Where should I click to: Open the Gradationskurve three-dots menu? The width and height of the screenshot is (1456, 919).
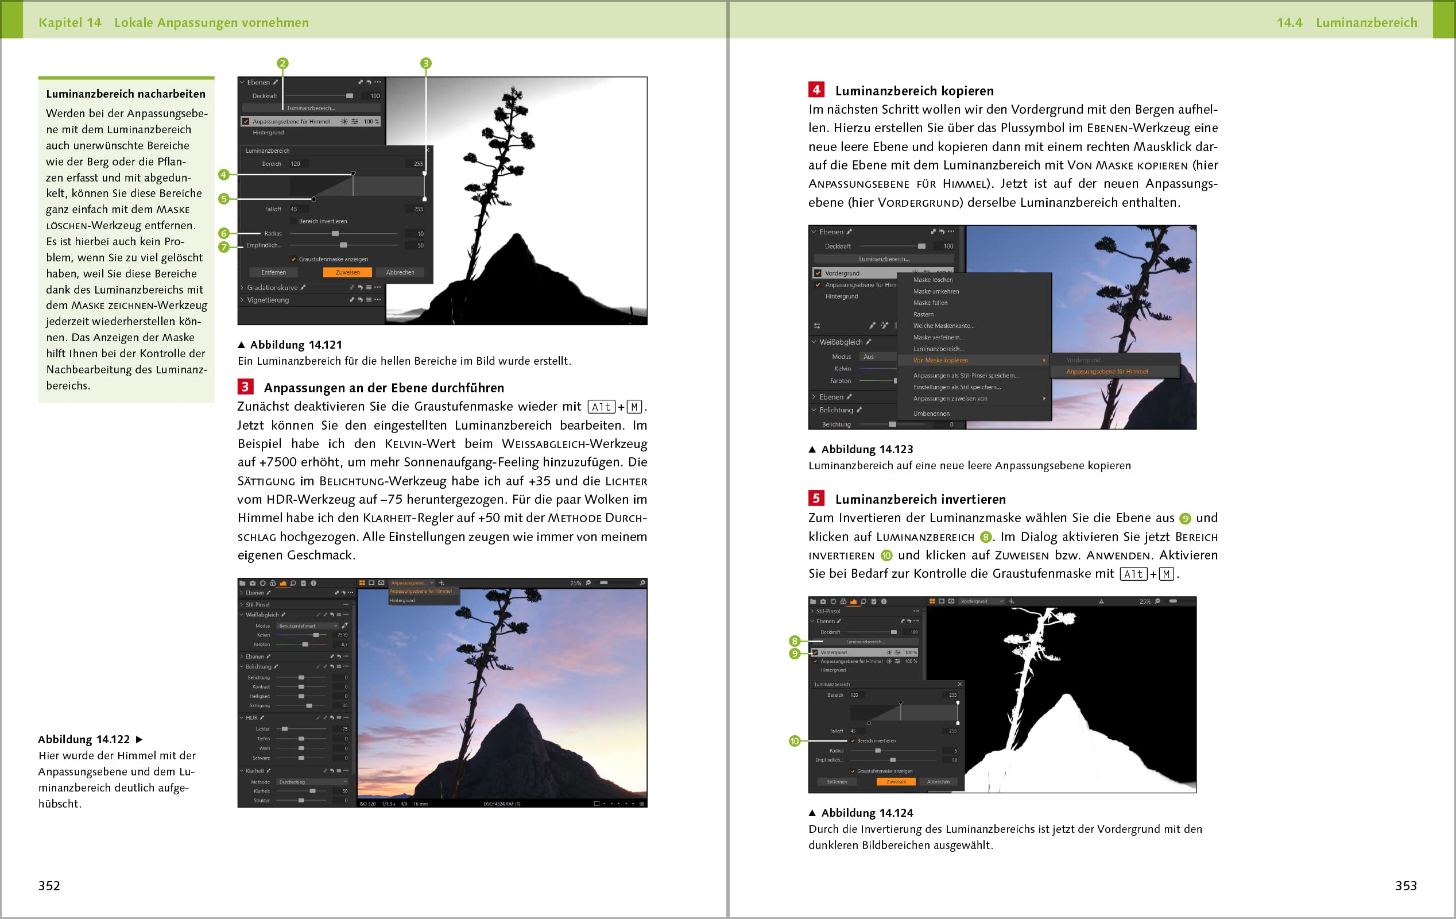[377, 287]
